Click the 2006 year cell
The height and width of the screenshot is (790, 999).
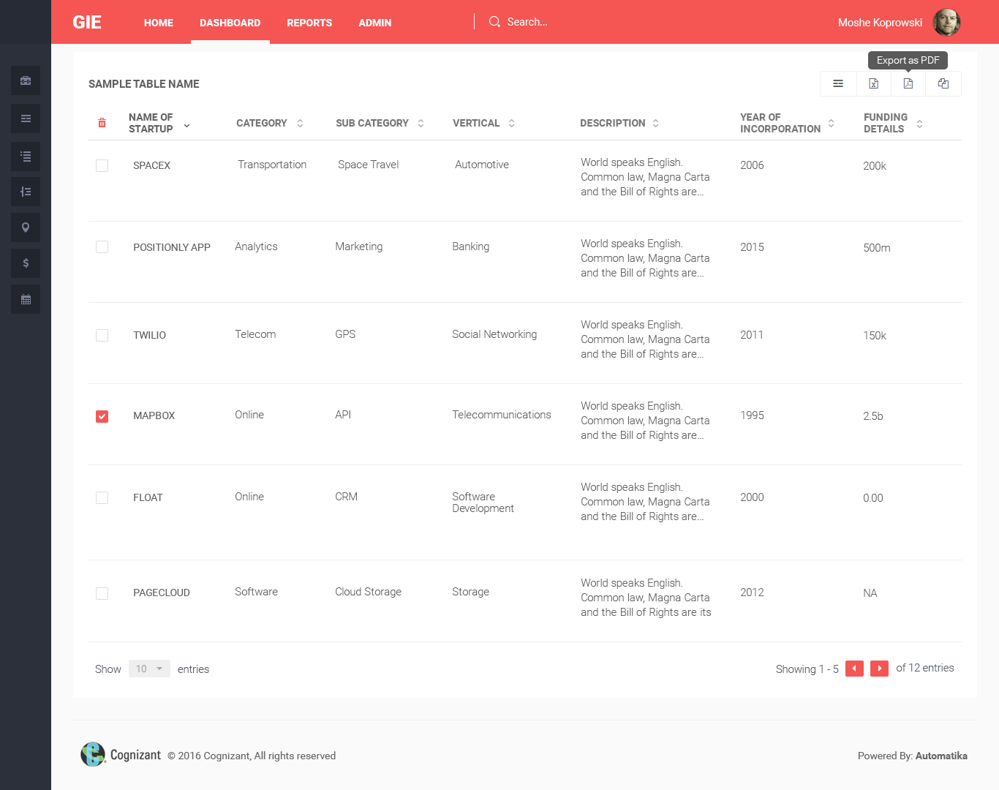pyautogui.click(x=752, y=165)
